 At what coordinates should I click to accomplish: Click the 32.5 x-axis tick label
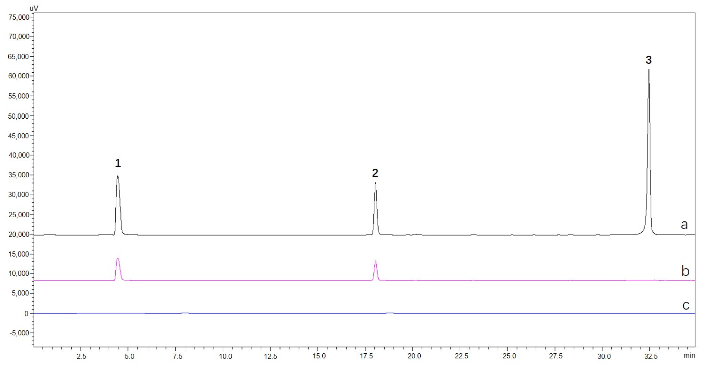coord(651,356)
